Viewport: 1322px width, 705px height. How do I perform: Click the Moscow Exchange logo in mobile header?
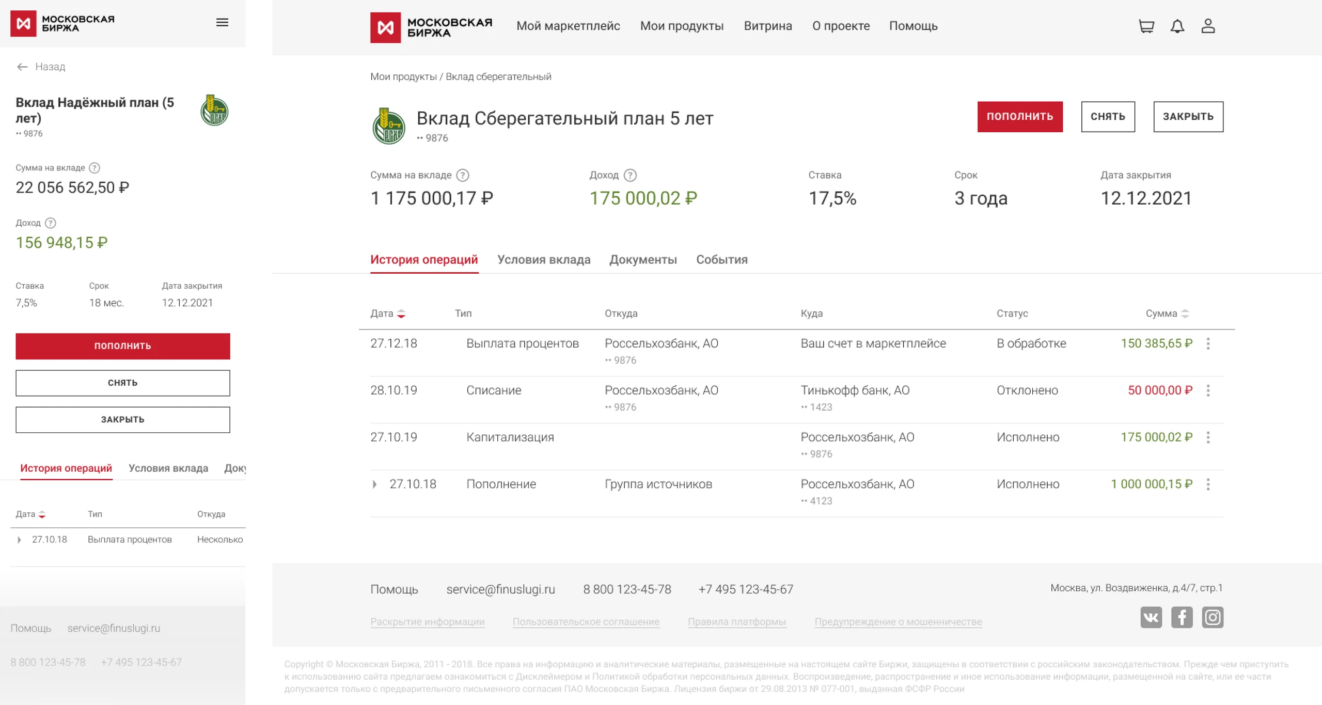point(62,23)
